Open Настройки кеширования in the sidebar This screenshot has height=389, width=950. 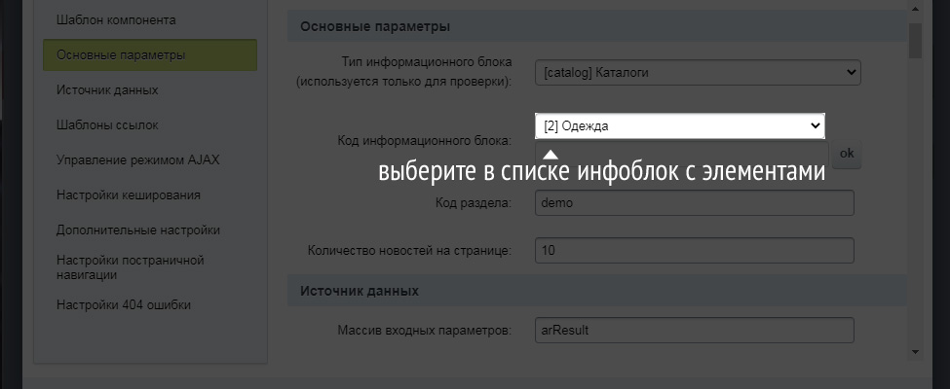click(129, 194)
